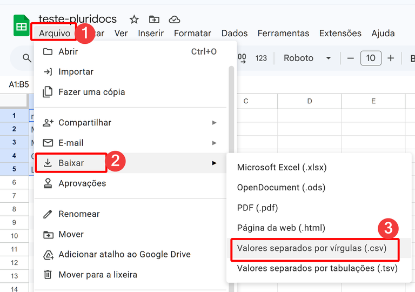Select row 5 header
The image size is (415, 292).
click(x=14, y=169)
